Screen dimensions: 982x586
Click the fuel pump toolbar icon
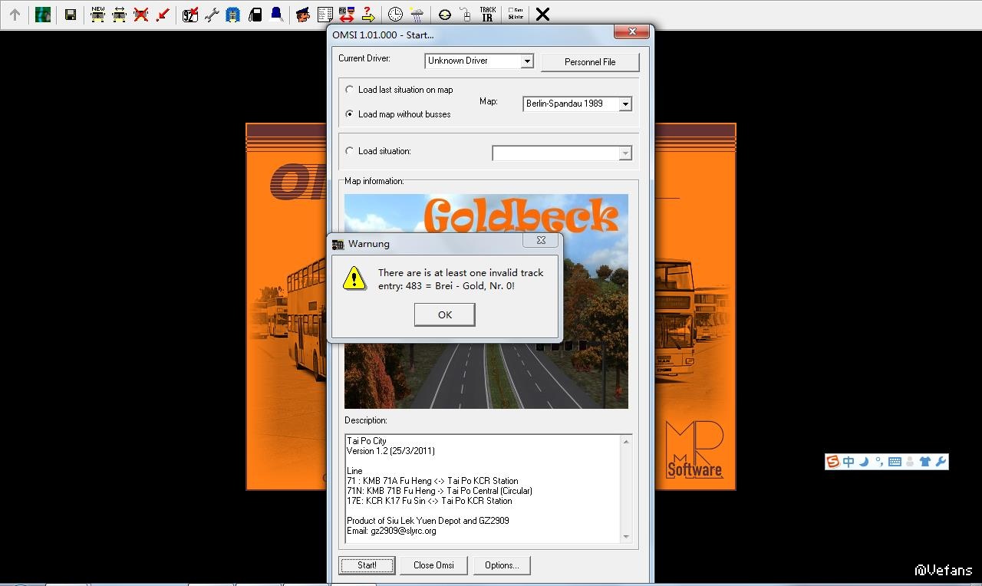(x=255, y=15)
